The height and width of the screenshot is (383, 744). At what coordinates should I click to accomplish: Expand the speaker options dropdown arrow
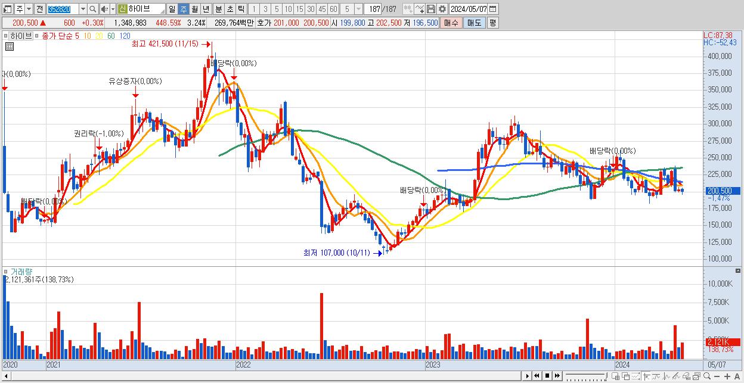[113, 9]
